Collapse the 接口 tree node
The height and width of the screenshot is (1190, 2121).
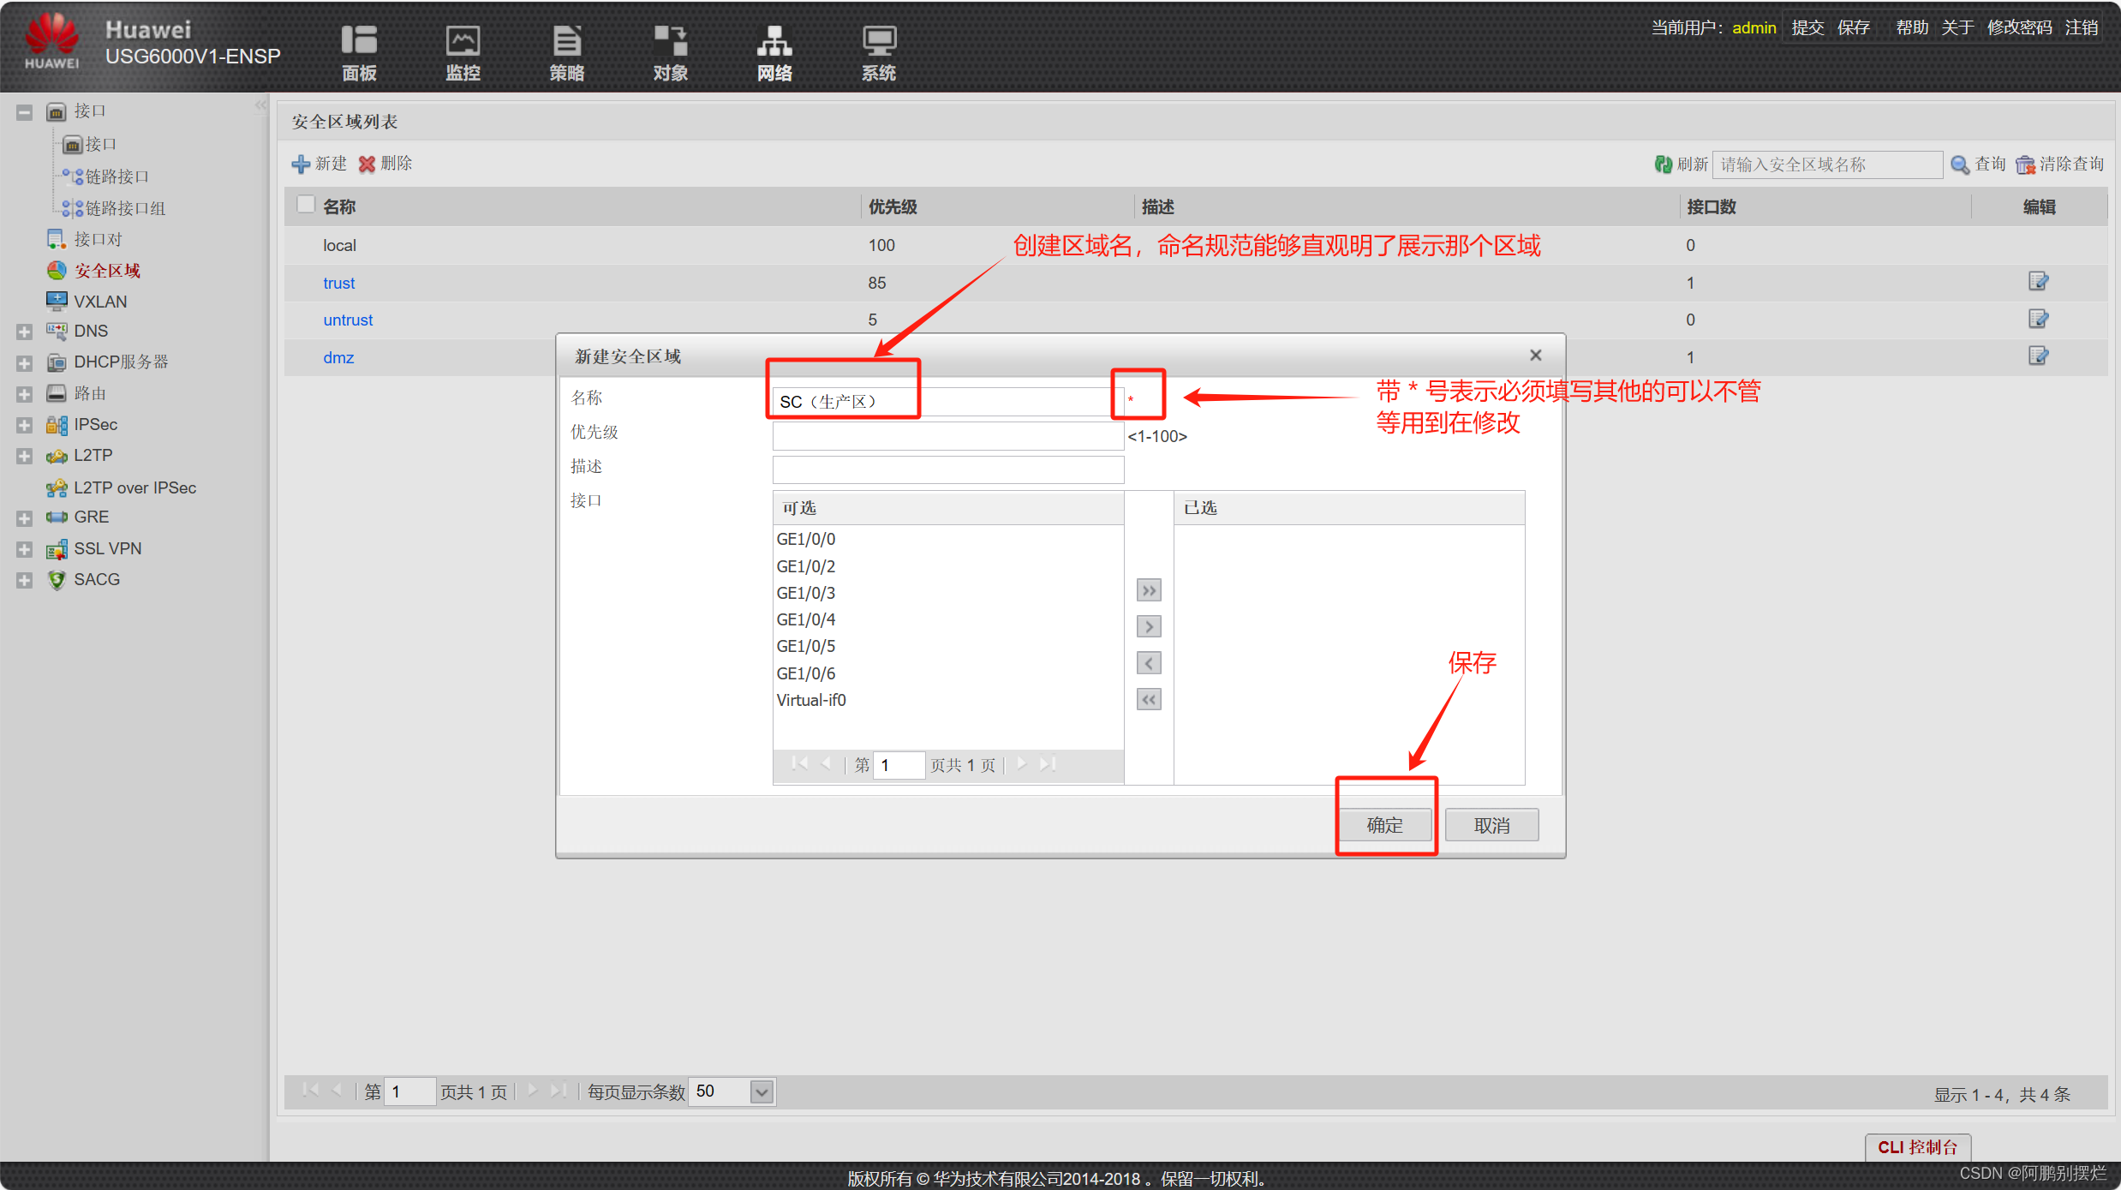(x=24, y=112)
